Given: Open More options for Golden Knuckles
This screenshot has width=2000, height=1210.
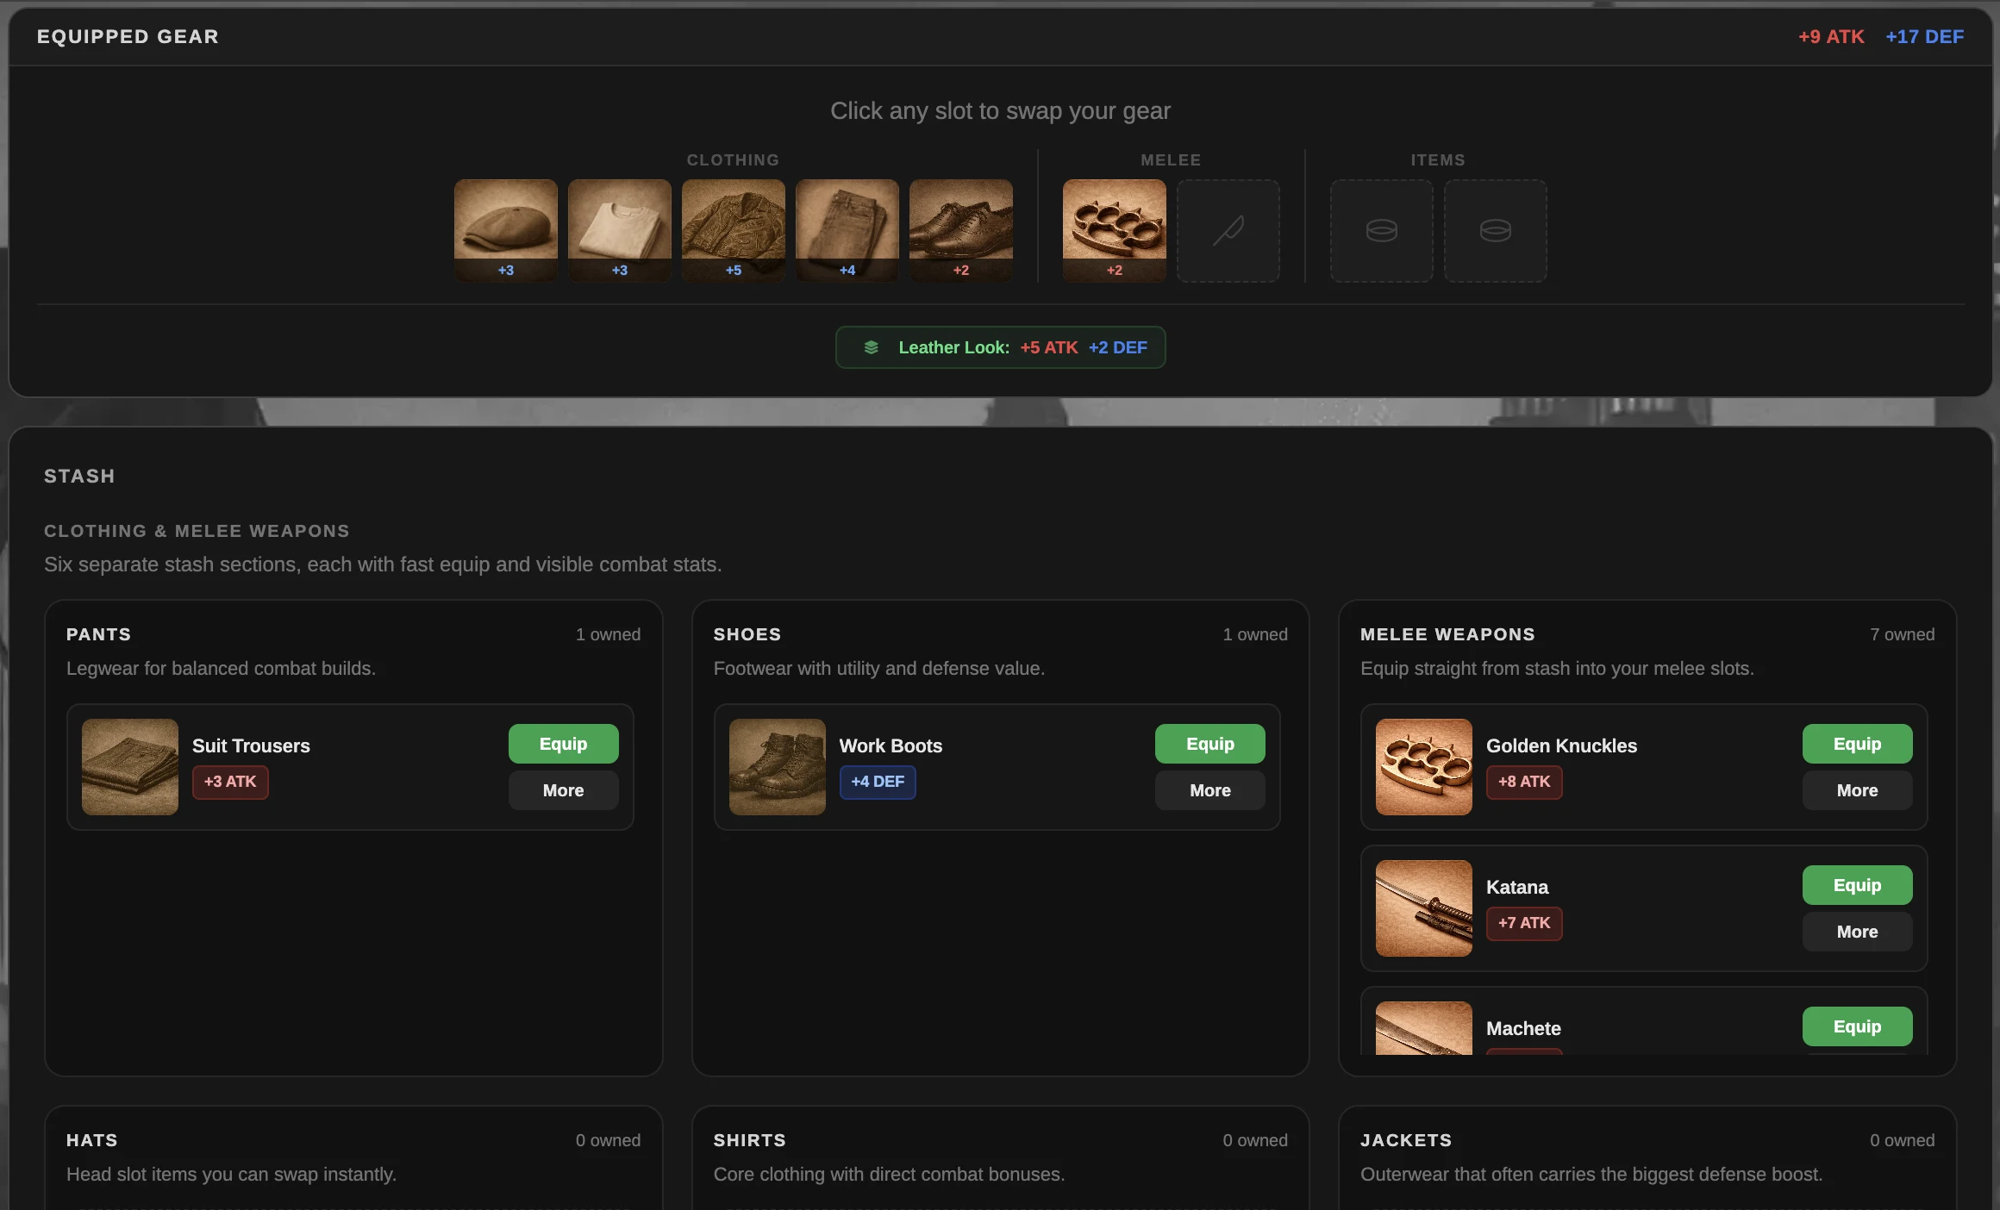Looking at the screenshot, I should (x=1857, y=790).
